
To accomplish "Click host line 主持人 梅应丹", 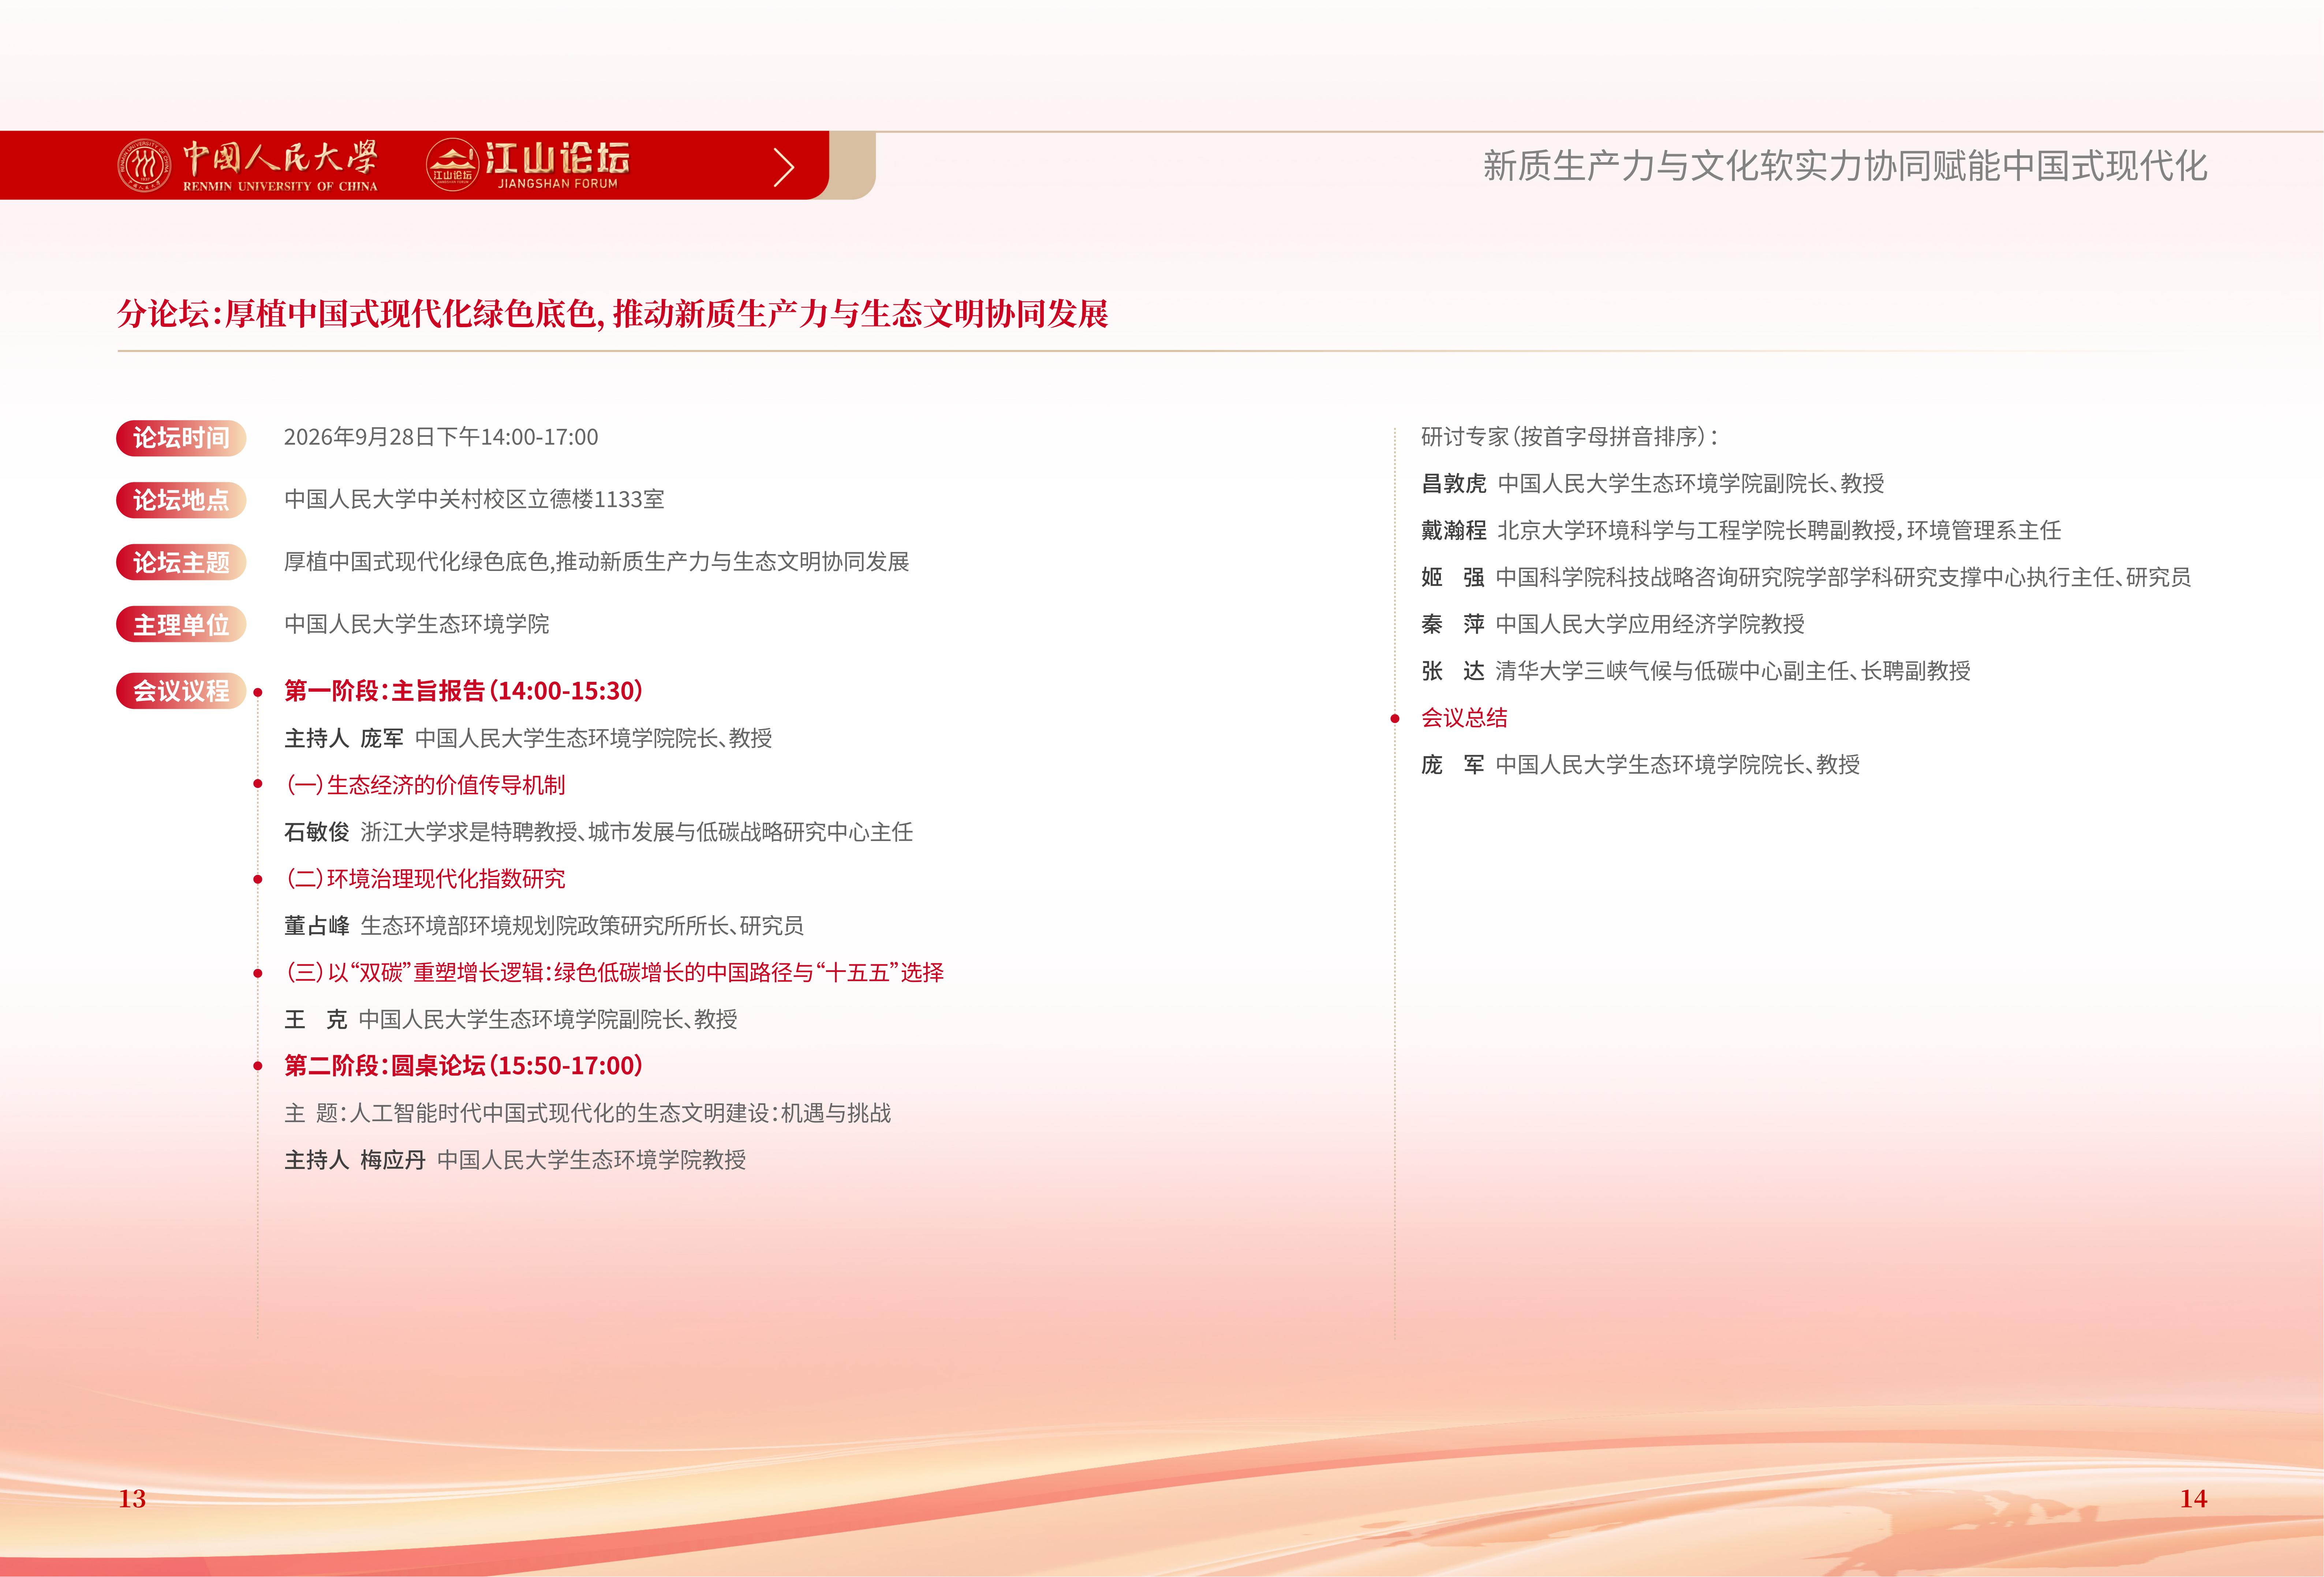I will point(515,1160).
